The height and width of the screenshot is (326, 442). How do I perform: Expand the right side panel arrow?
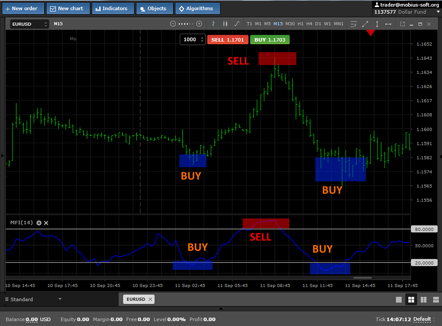click(x=440, y=156)
